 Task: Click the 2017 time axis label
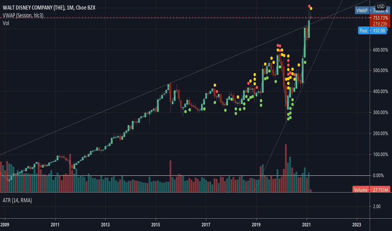coord(206,225)
